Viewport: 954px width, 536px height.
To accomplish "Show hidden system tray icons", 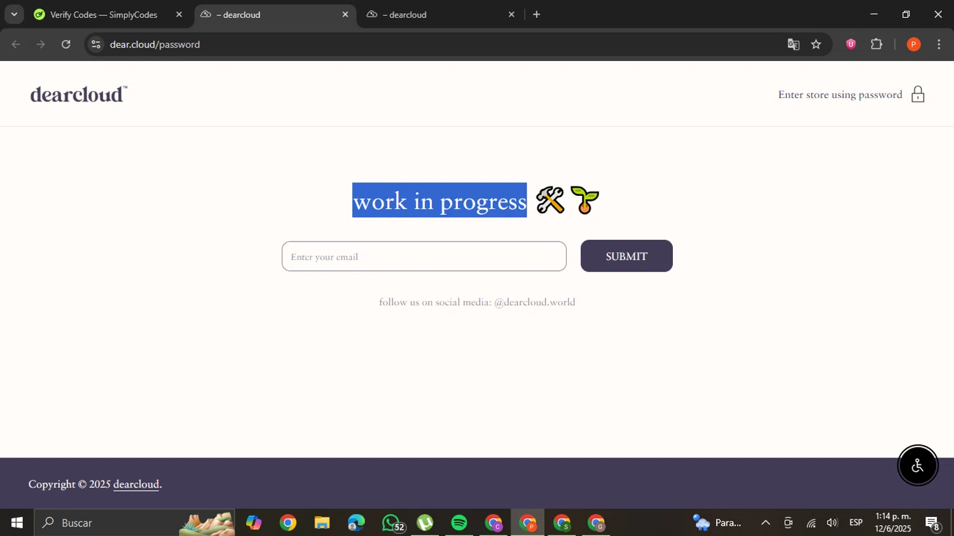I will point(766,523).
